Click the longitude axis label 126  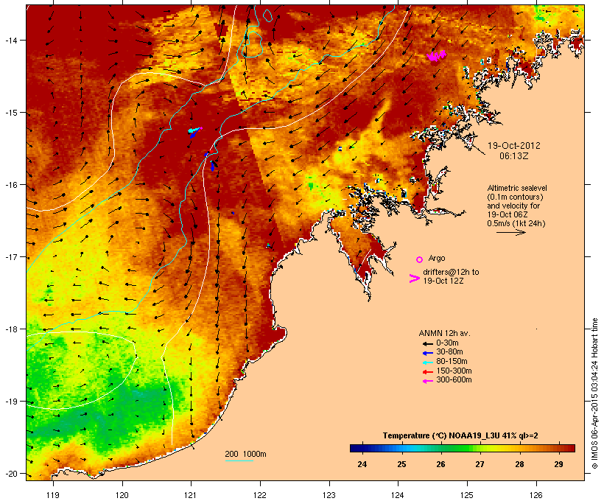pos(535,495)
